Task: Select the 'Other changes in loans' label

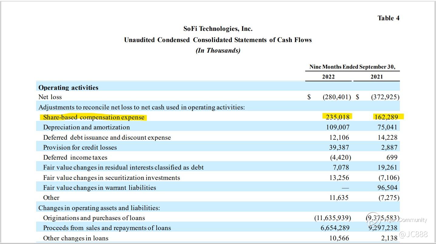Action: click(76, 238)
